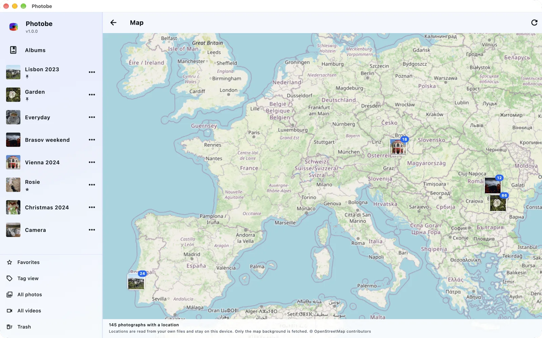
Task: Open the 86-photo cluster on the map
Action: 498,203
